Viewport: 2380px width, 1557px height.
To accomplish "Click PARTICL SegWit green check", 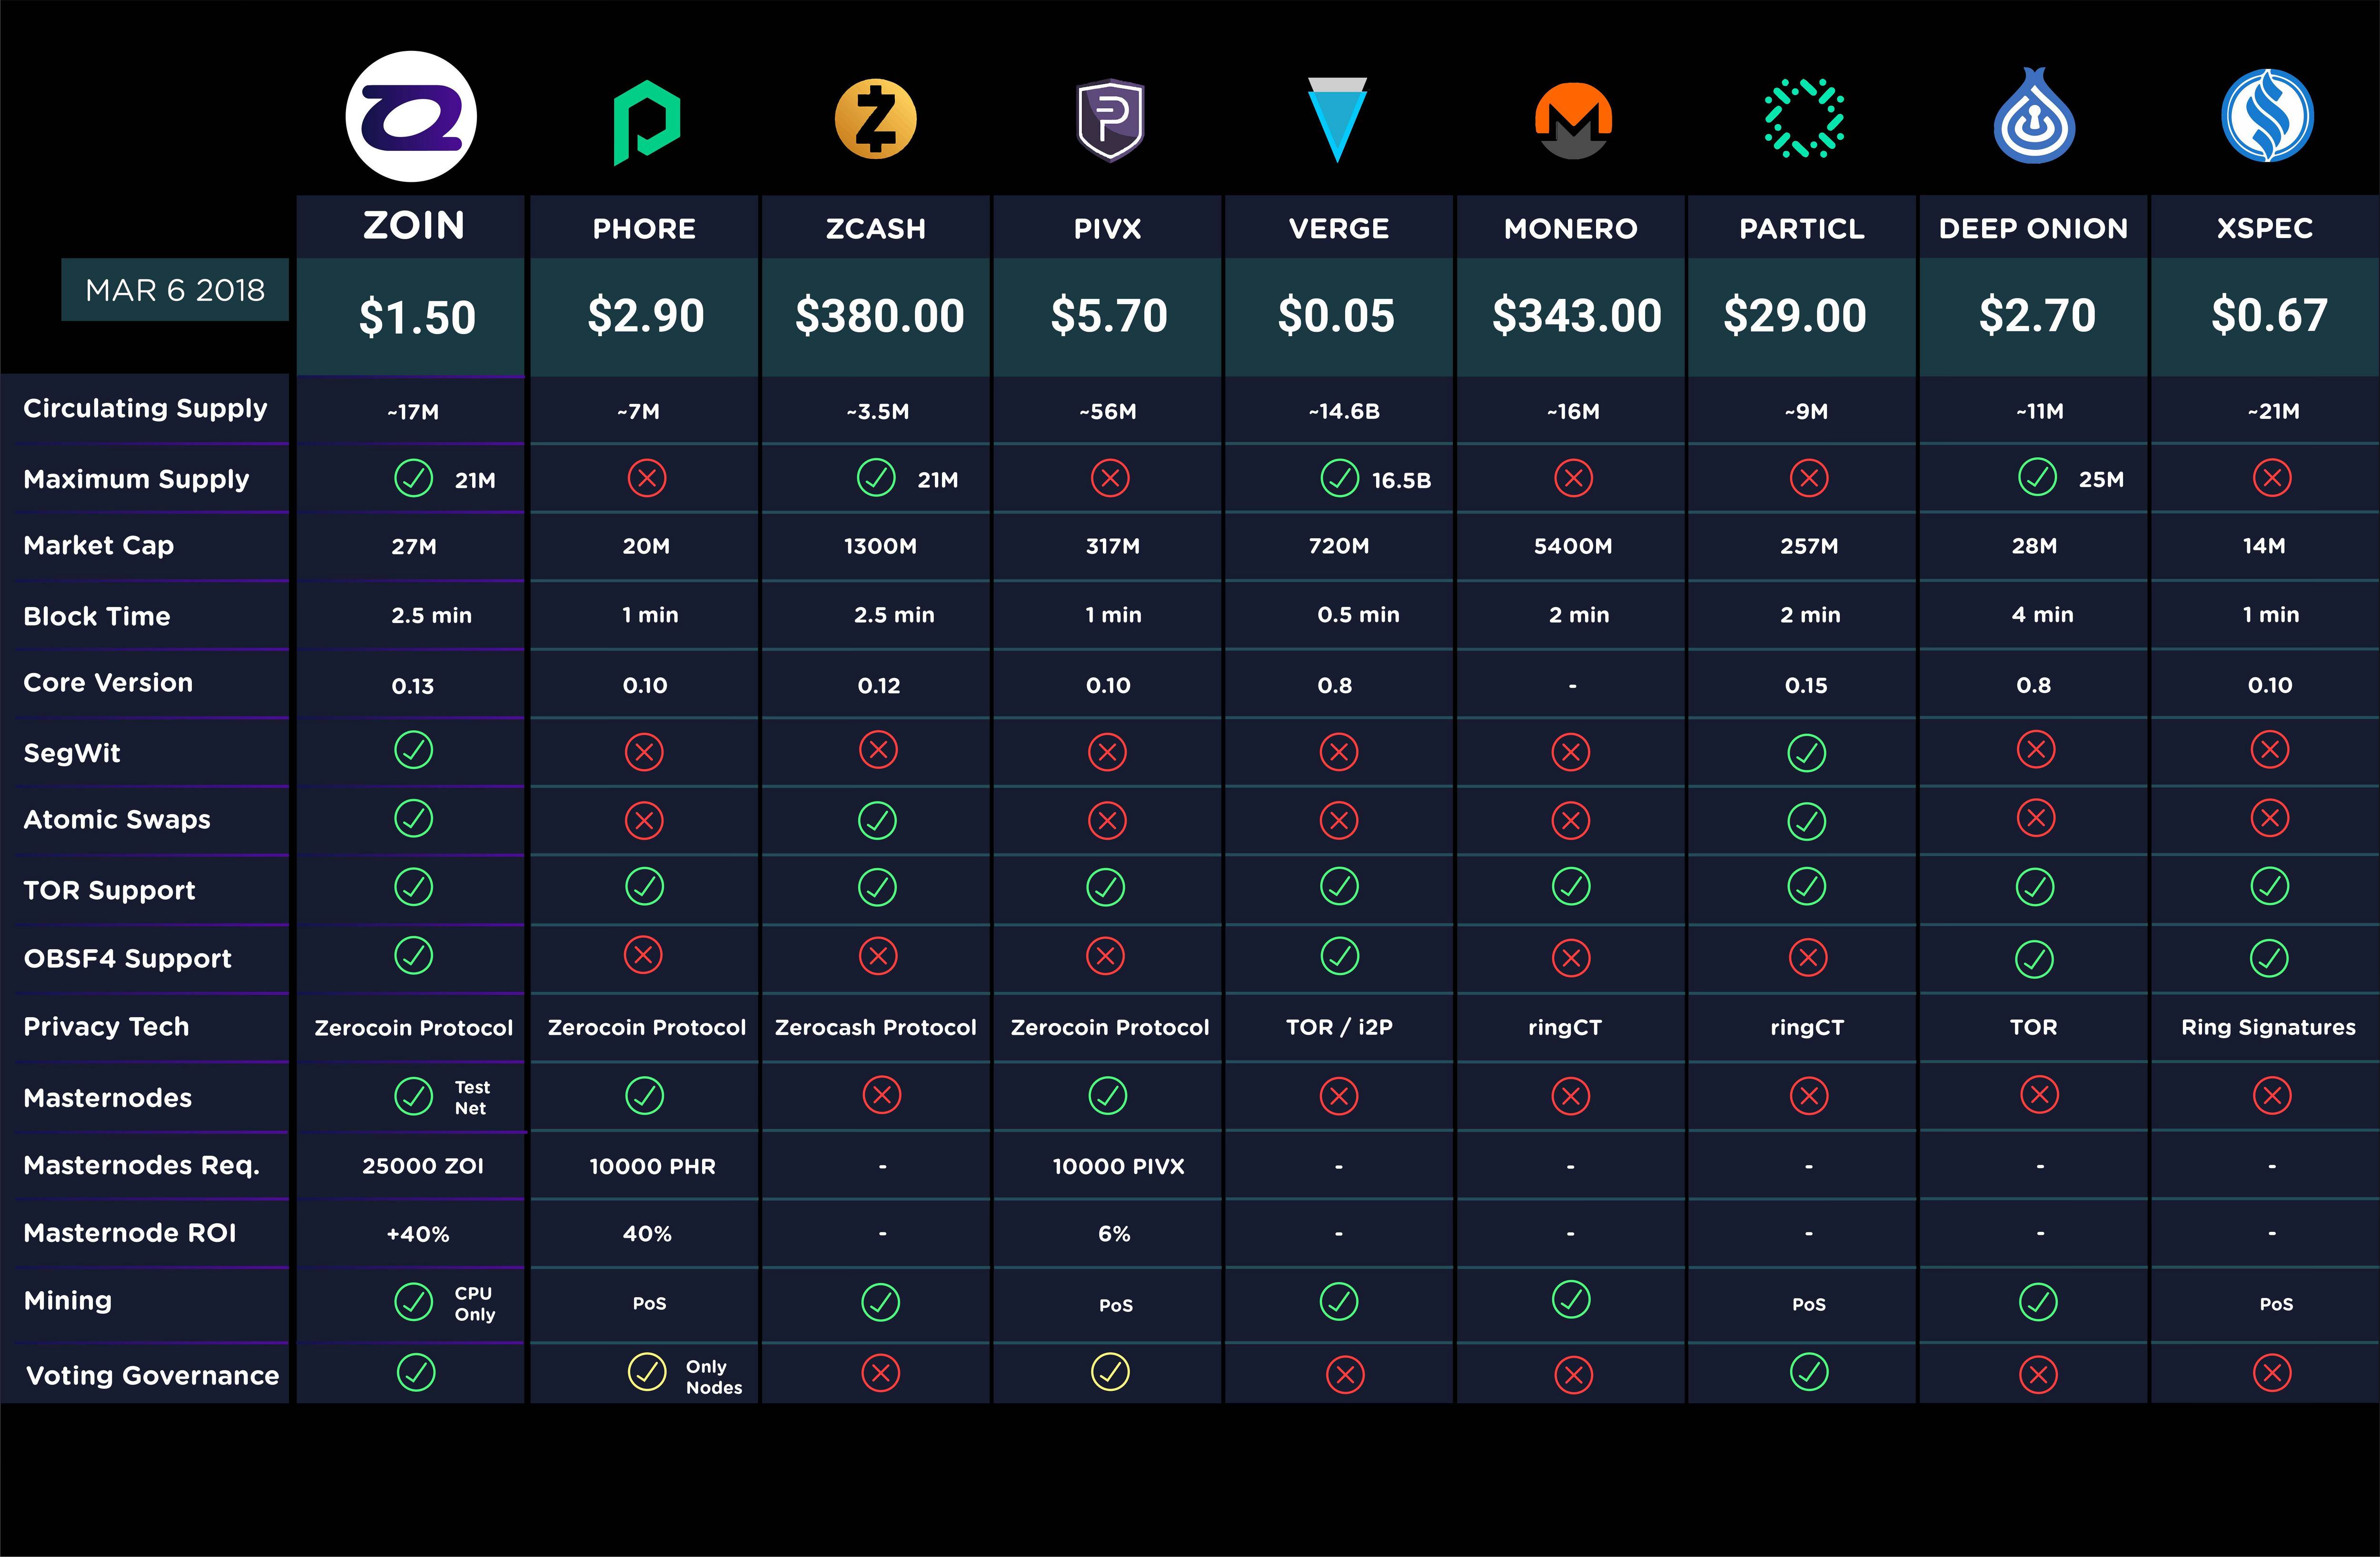I will tap(1806, 753).
